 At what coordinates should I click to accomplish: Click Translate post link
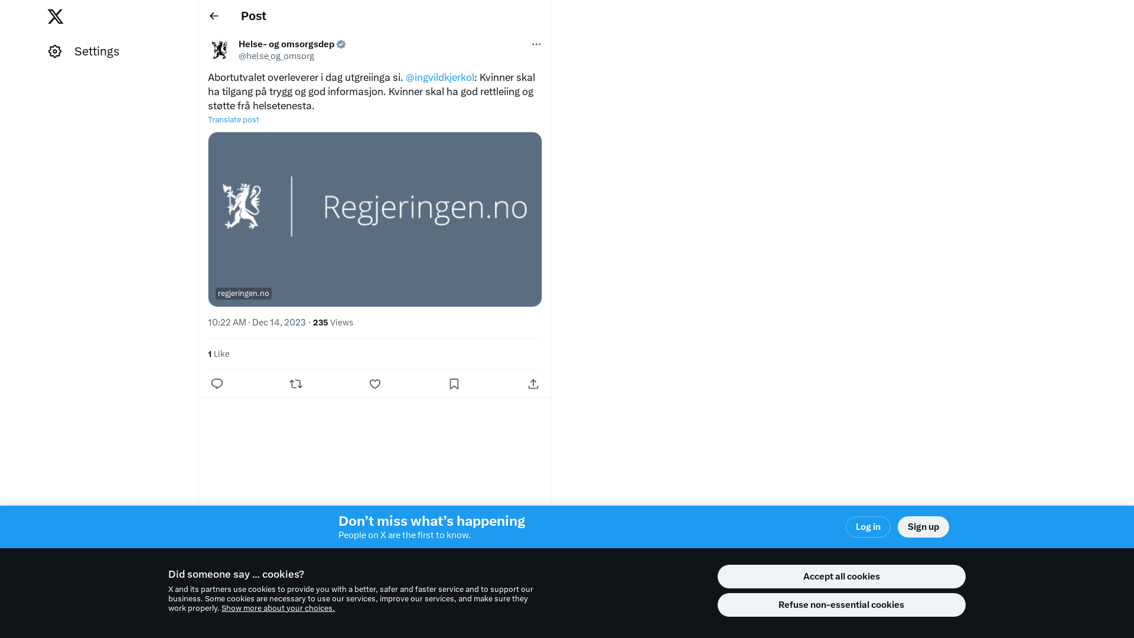pos(233,119)
